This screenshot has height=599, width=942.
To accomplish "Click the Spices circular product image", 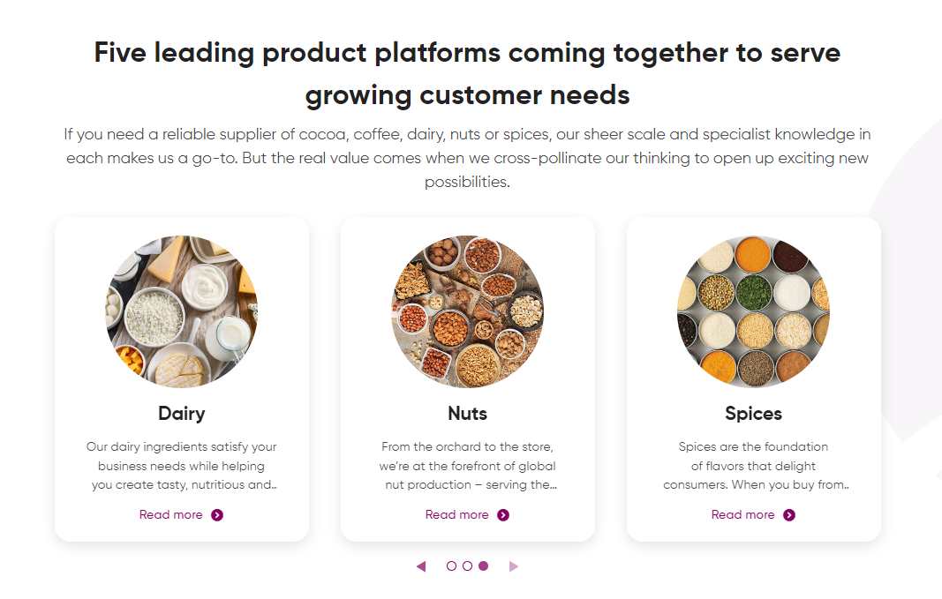I will [x=754, y=311].
